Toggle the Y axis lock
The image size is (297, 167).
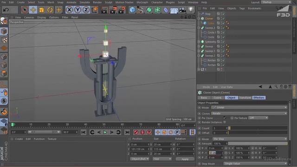tap(77, 10)
